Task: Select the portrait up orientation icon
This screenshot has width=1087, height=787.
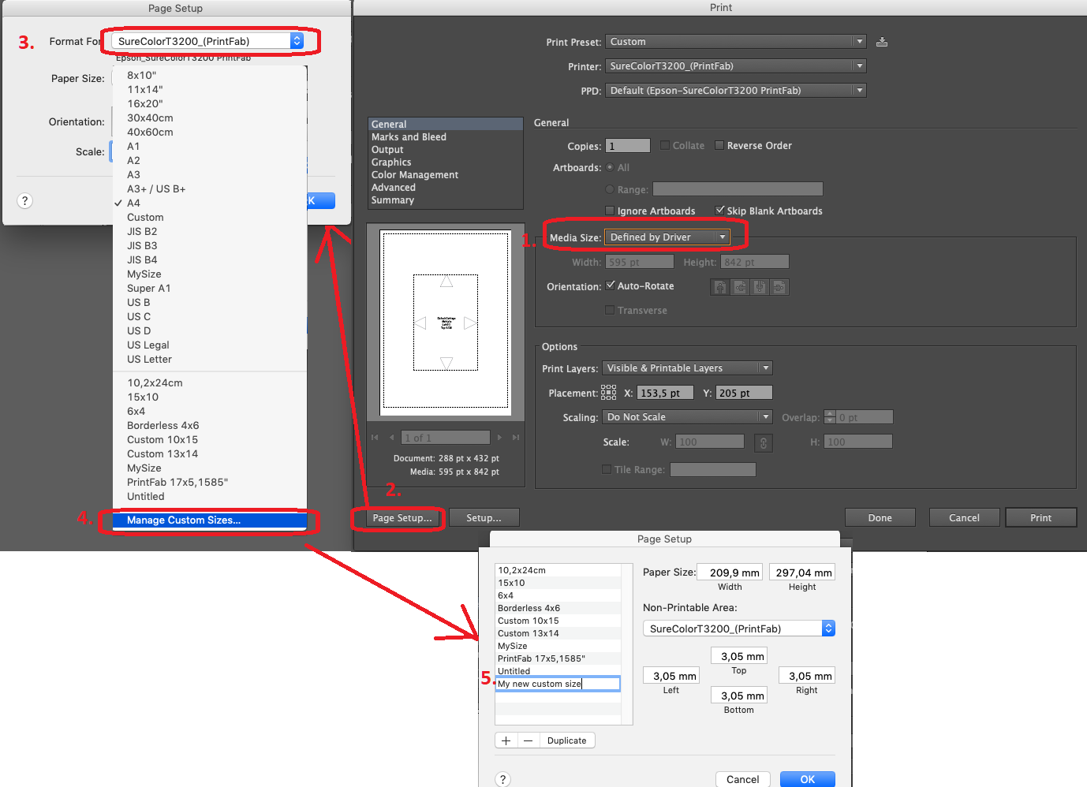Action: pos(720,287)
